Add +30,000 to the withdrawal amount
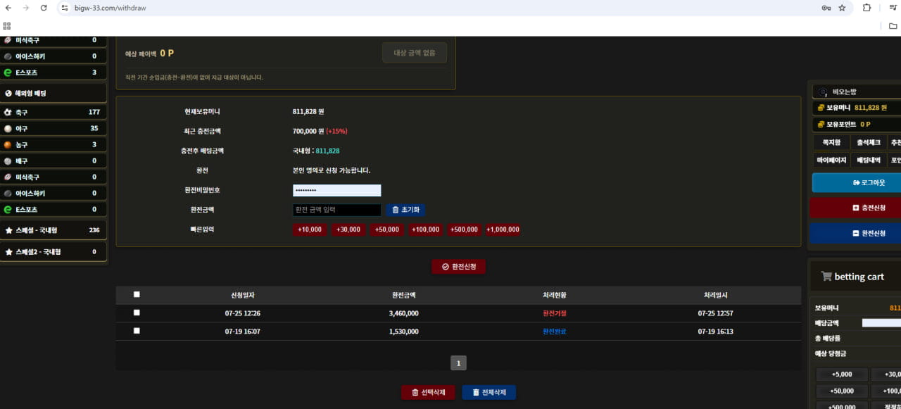The width and height of the screenshot is (901, 409). click(x=348, y=229)
